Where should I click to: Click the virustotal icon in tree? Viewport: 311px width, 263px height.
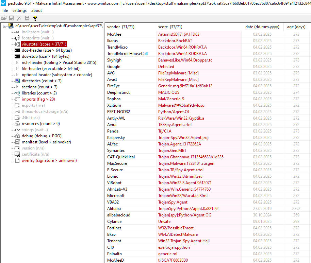17,44
